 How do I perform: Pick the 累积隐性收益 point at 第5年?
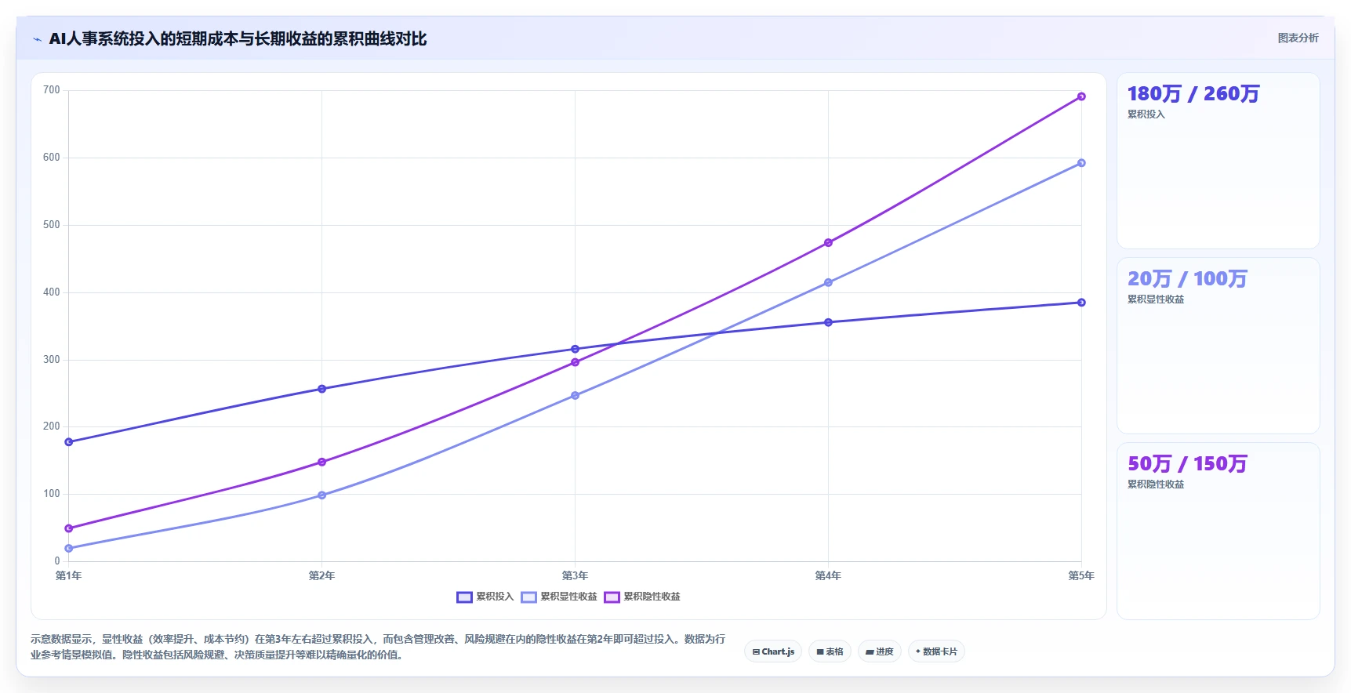[1081, 96]
